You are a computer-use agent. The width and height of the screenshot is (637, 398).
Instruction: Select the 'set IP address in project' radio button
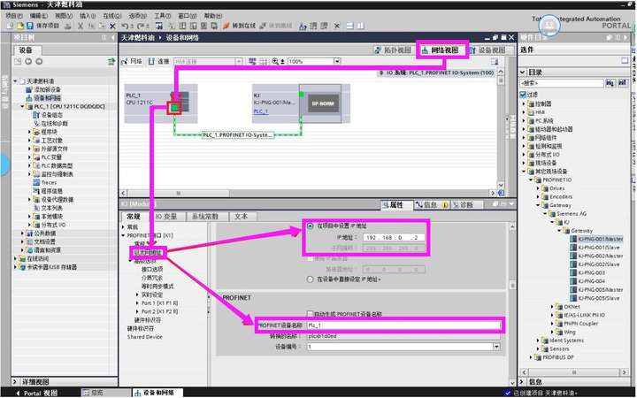pos(311,226)
